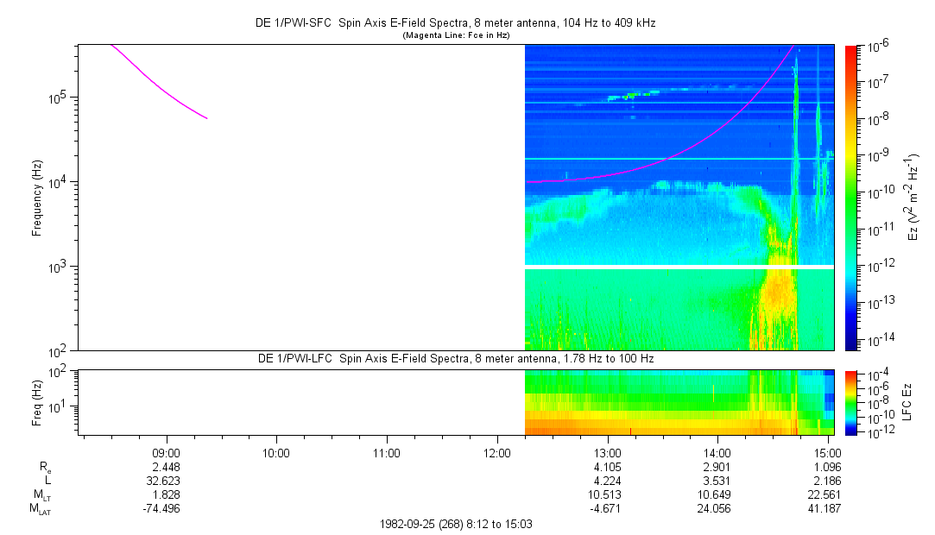The height and width of the screenshot is (535, 935).
Task: Click the Magenta Line Fce subtitle
Action: [456, 35]
